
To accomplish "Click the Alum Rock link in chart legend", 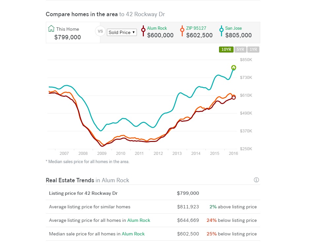I will point(157,28).
